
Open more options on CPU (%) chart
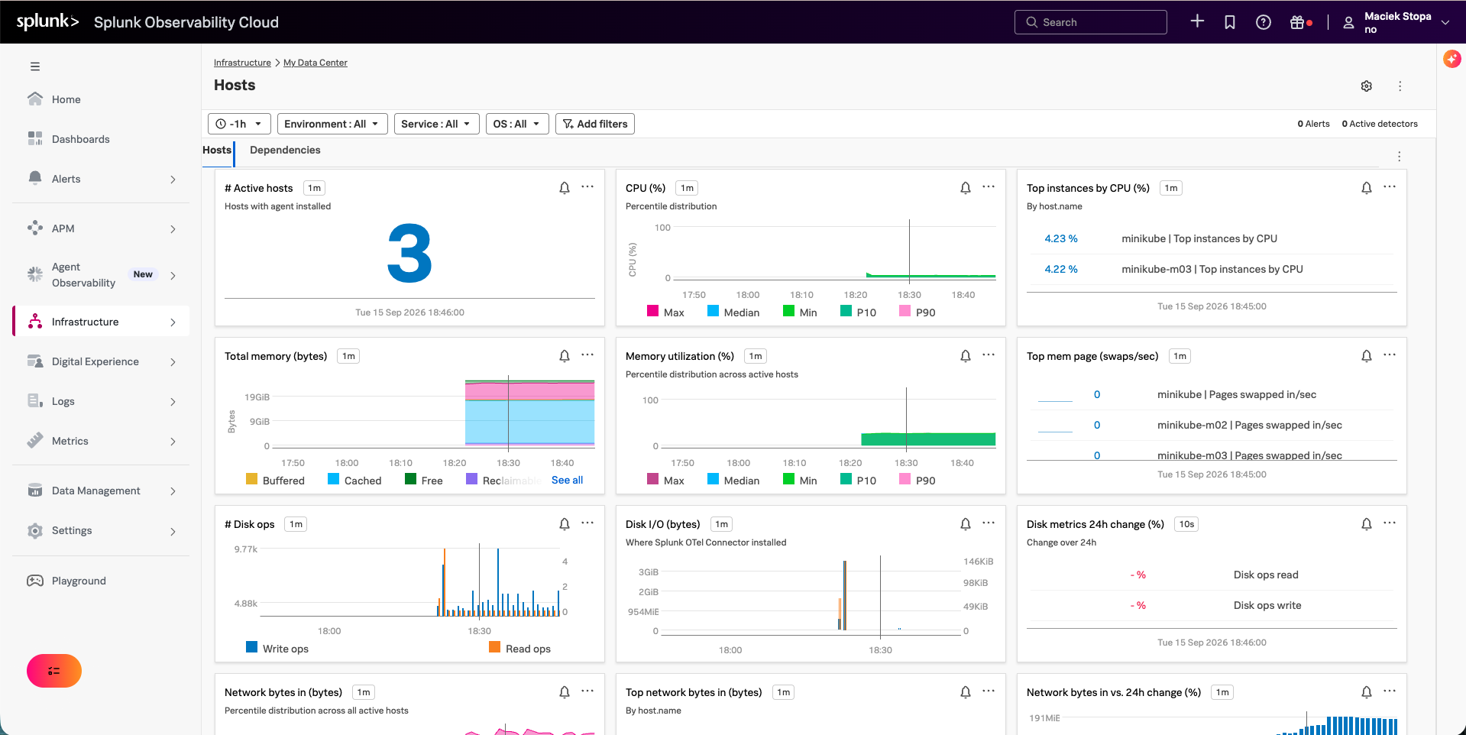coord(989,187)
